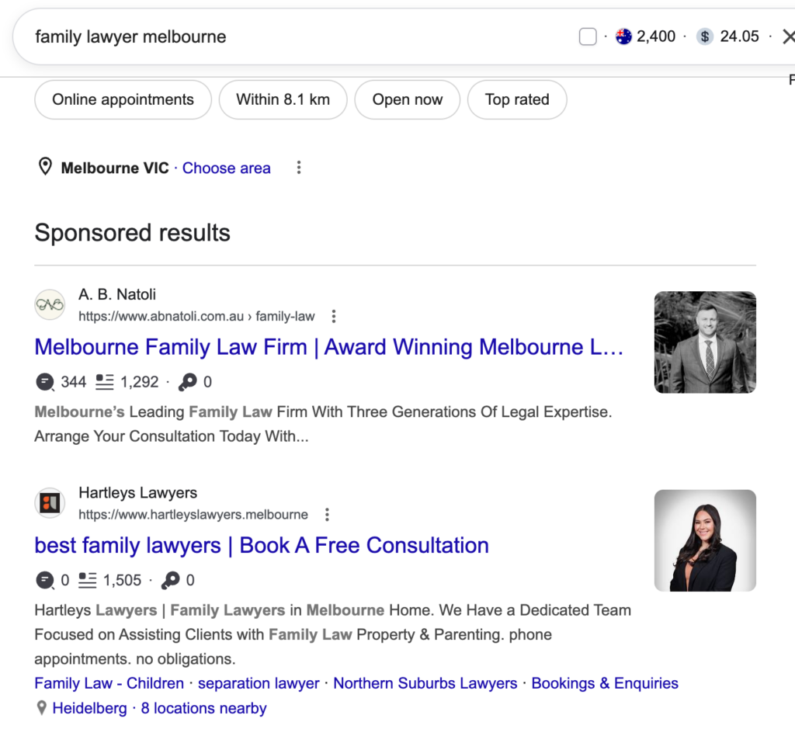Open the Hartleys Lawyers portrait thumbnail
The image size is (795, 750).
pyautogui.click(x=705, y=540)
